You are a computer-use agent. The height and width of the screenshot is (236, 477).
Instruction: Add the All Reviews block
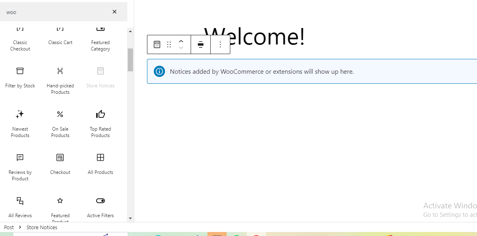(20, 206)
